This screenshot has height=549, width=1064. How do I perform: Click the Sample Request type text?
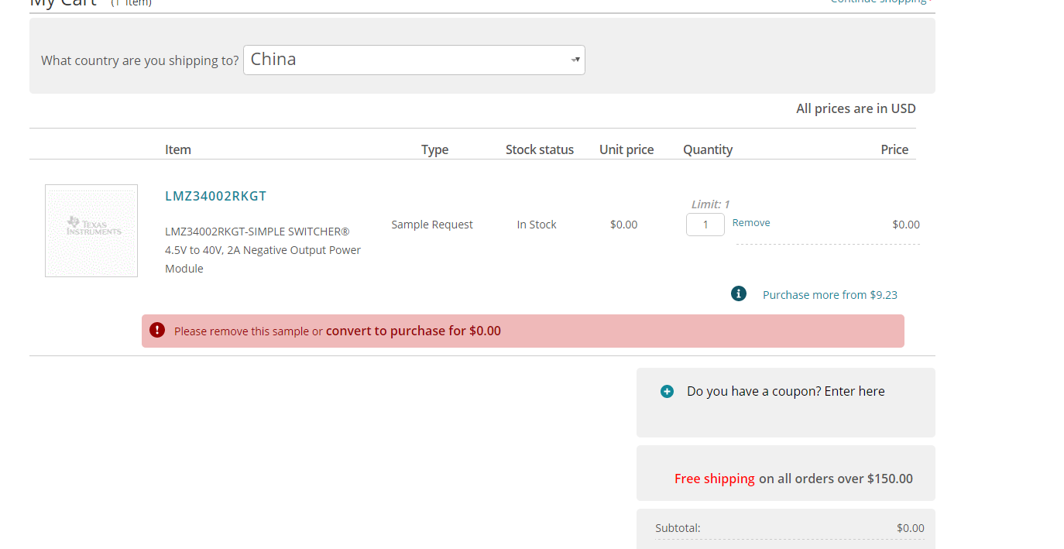click(432, 225)
